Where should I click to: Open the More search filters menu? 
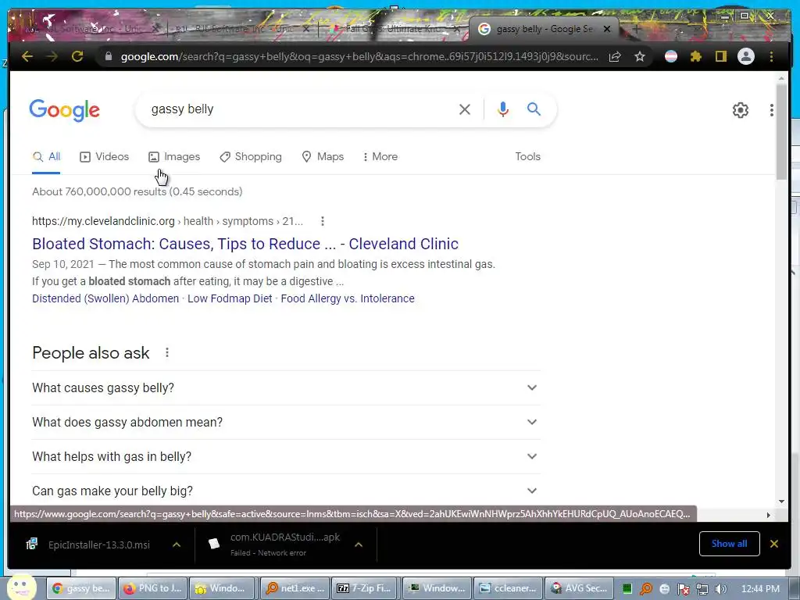point(380,156)
